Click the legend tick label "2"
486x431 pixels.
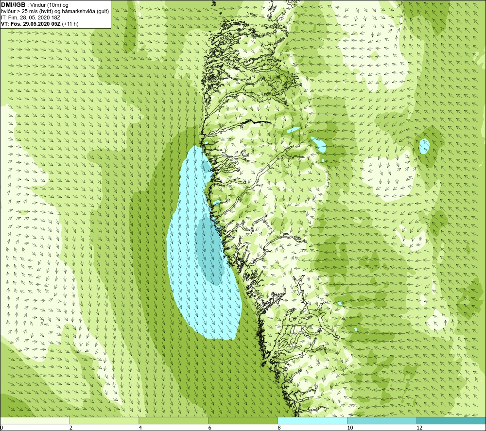point(71,428)
